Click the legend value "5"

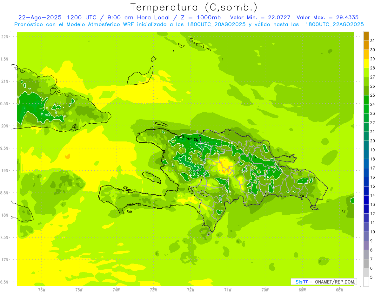tap(371, 278)
